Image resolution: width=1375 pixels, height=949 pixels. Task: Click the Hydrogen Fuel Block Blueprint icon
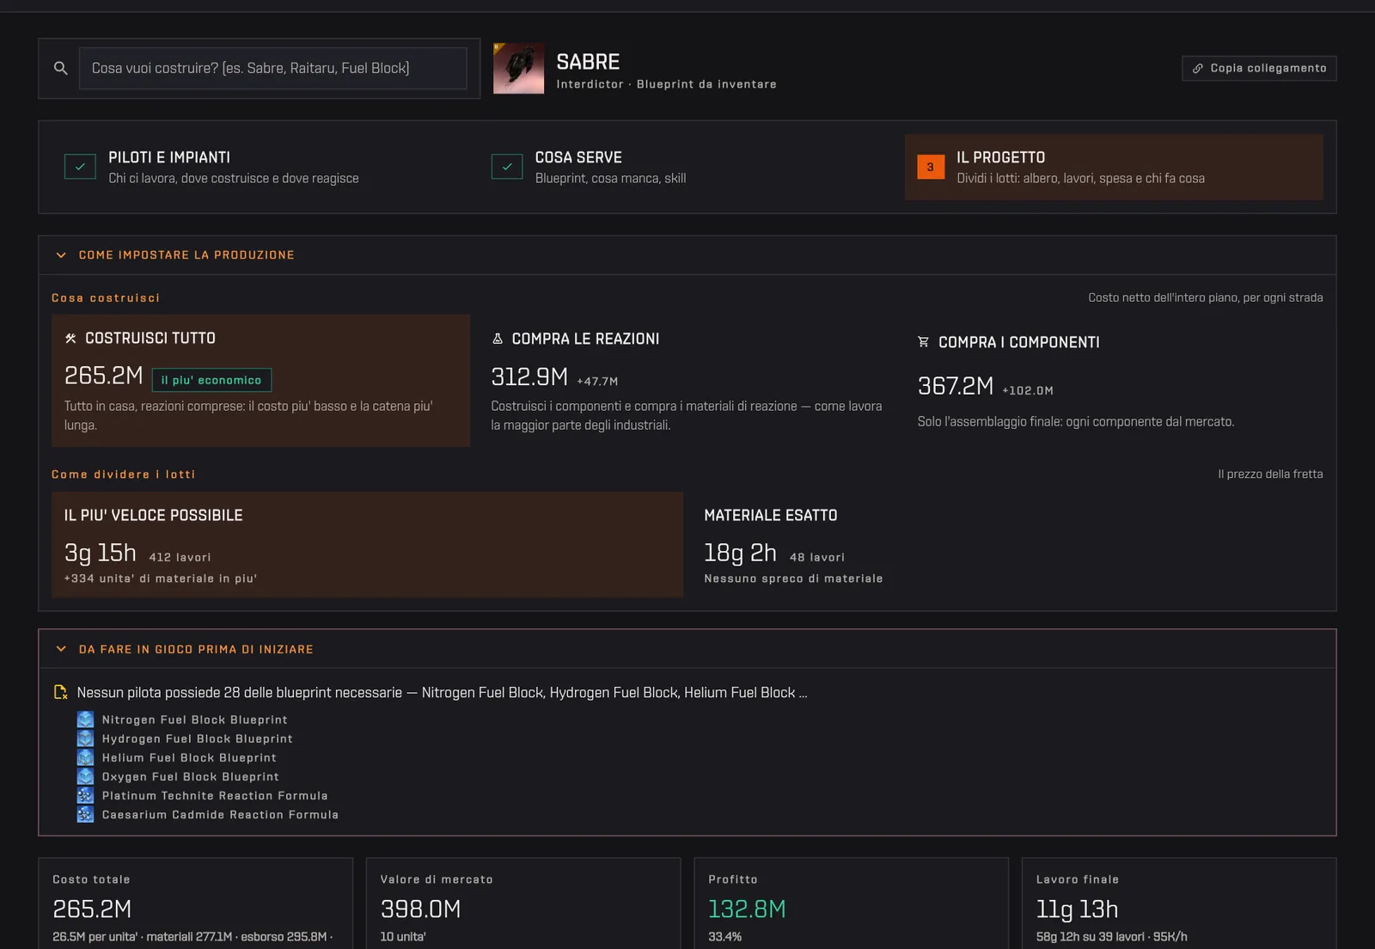[x=85, y=738]
